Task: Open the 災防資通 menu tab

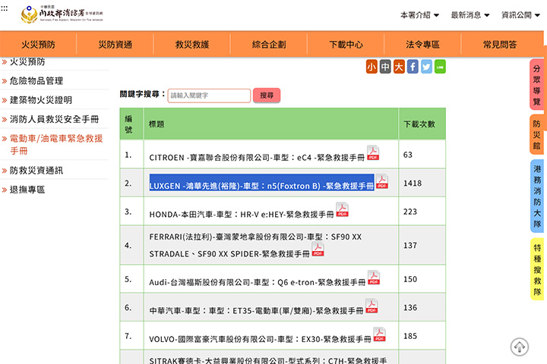Action: click(115, 44)
